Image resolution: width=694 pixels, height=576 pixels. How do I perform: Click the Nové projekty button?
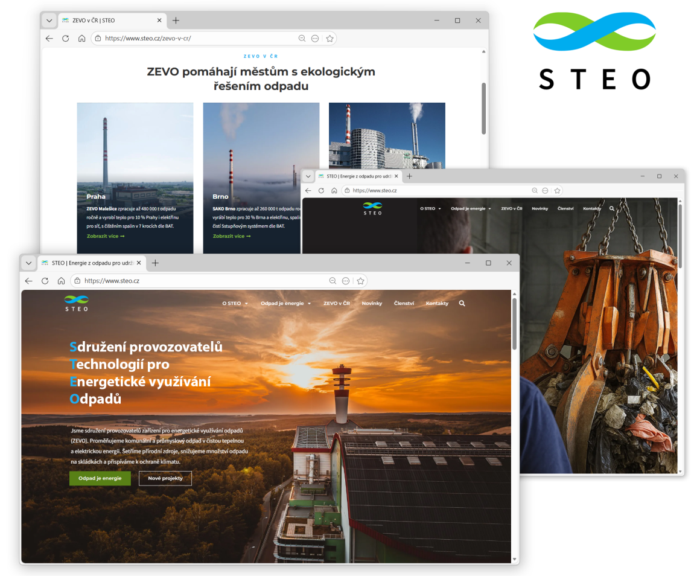tap(165, 478)
